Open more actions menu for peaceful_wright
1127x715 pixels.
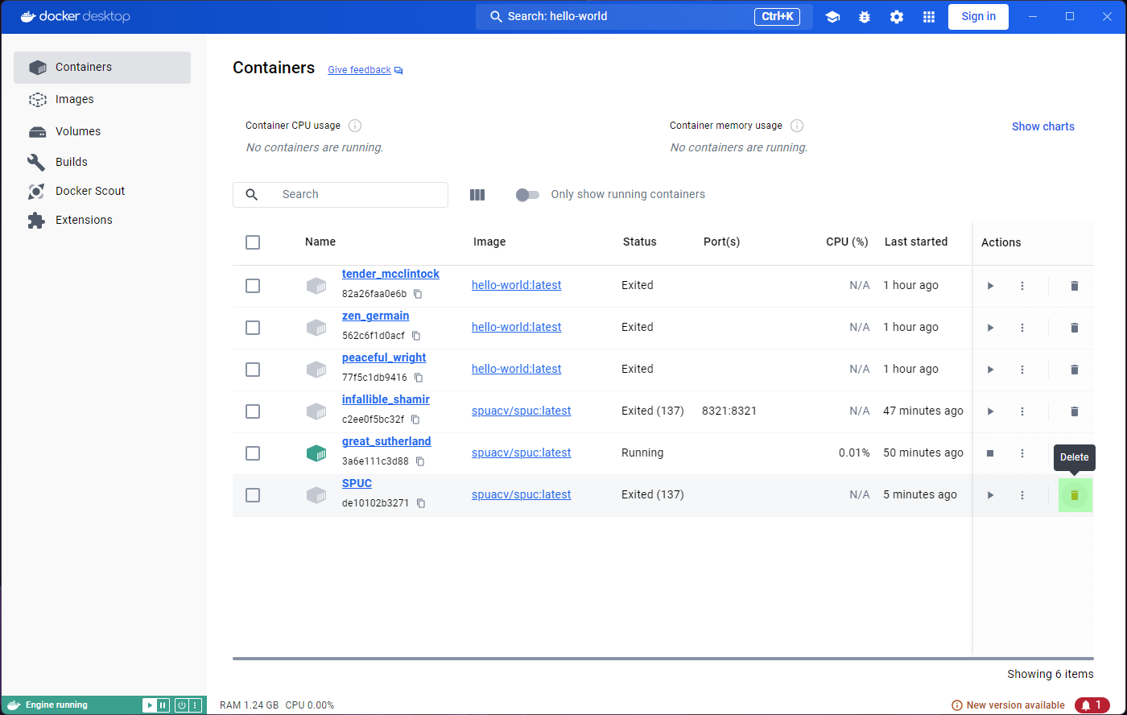1022,370
